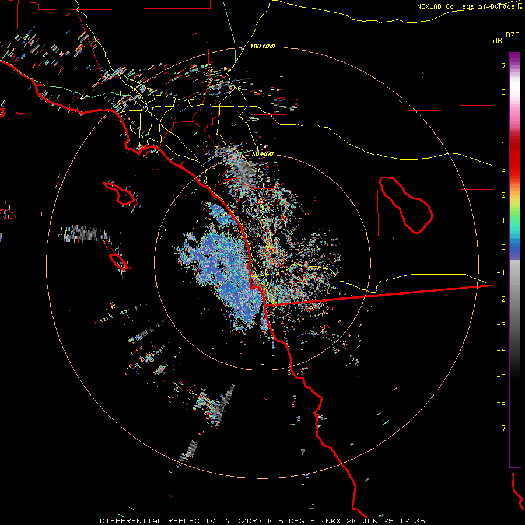Click the 4 dB scale label
This screenshot has width=525, height=525.
503,143
